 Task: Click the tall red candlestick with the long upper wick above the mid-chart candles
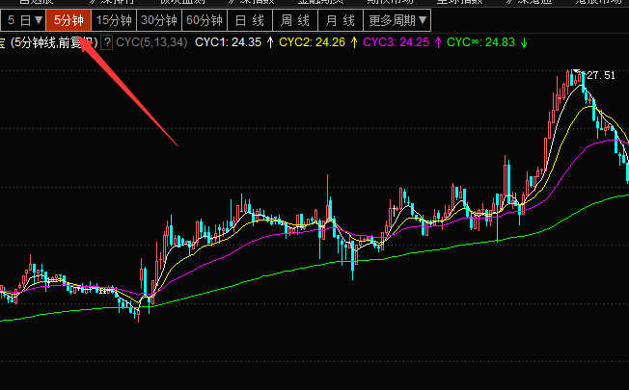click(328, 197)
